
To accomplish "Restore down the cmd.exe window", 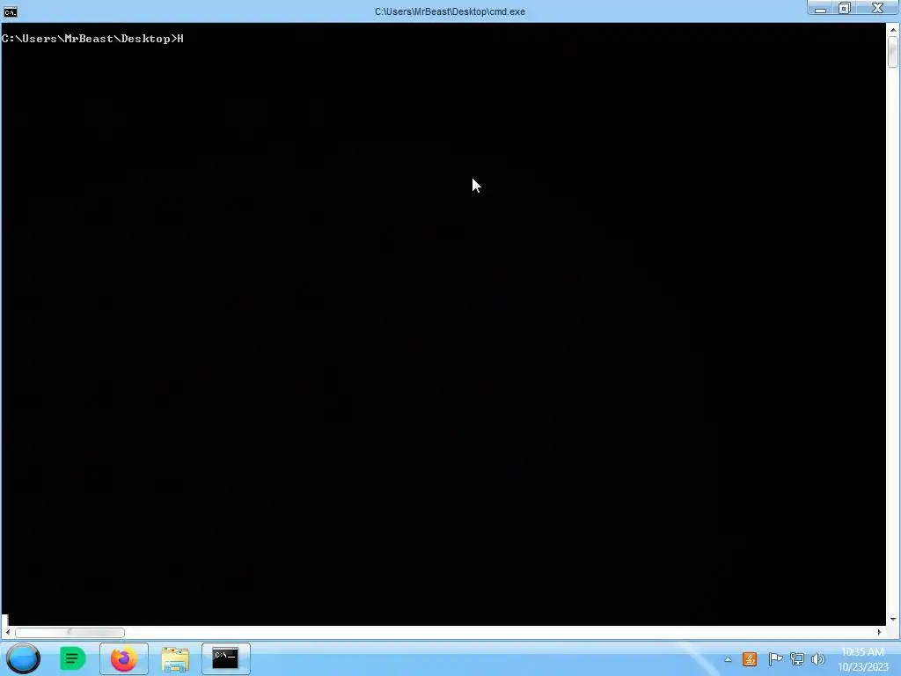I will click(x=844, y=9).
